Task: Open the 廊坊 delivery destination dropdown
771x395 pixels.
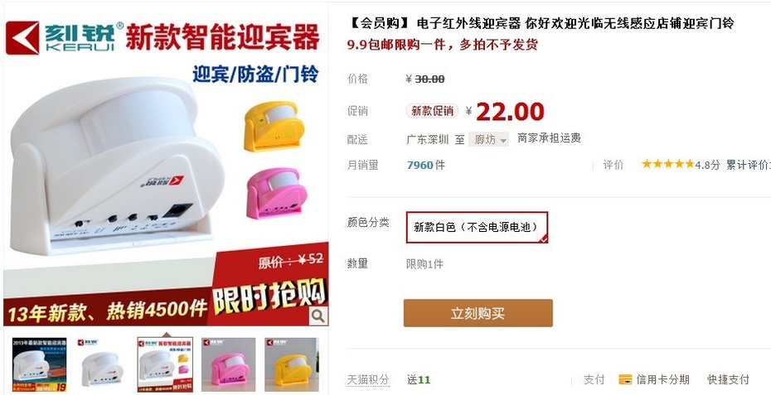Action: point(488,139)
